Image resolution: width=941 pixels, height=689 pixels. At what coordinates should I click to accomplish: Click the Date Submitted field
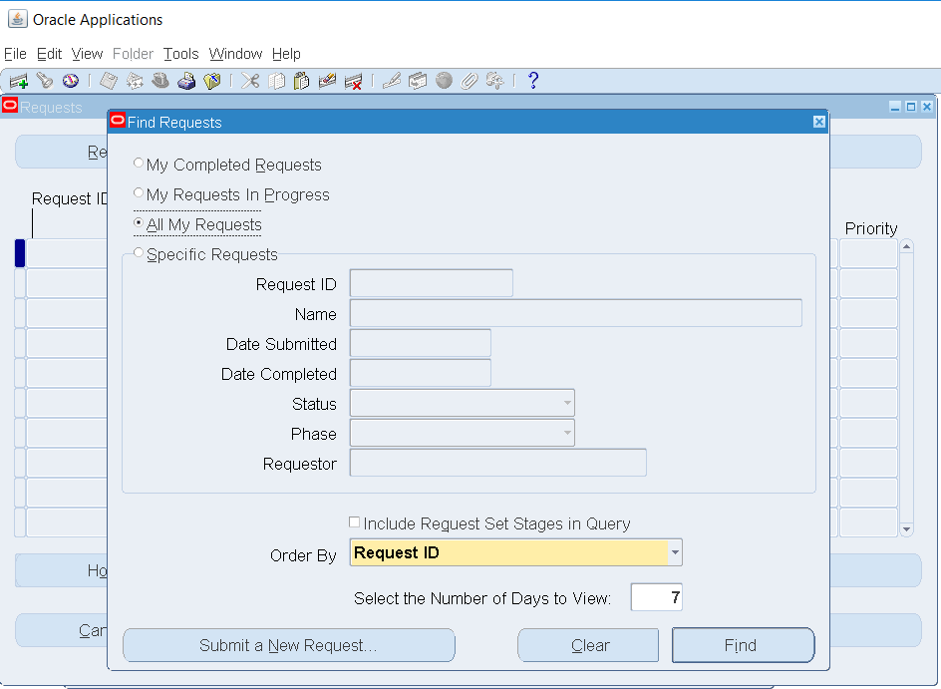(421, 343)
